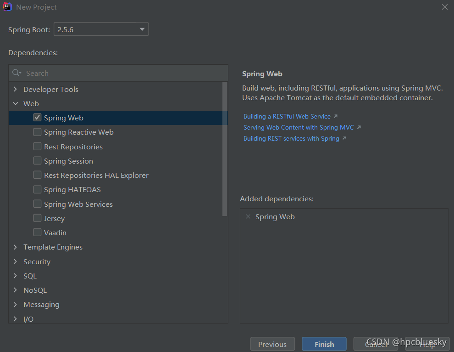Close the New Project dialog
Screen dimensions: 454x352
(445, 7)
